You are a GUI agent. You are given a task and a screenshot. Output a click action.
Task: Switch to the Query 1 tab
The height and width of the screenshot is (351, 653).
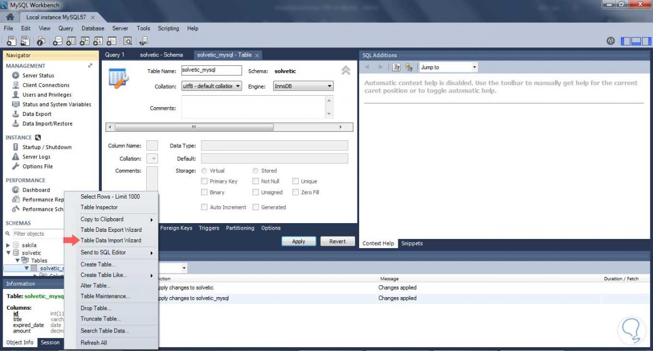pyautogui.click(x=115, y=55)
